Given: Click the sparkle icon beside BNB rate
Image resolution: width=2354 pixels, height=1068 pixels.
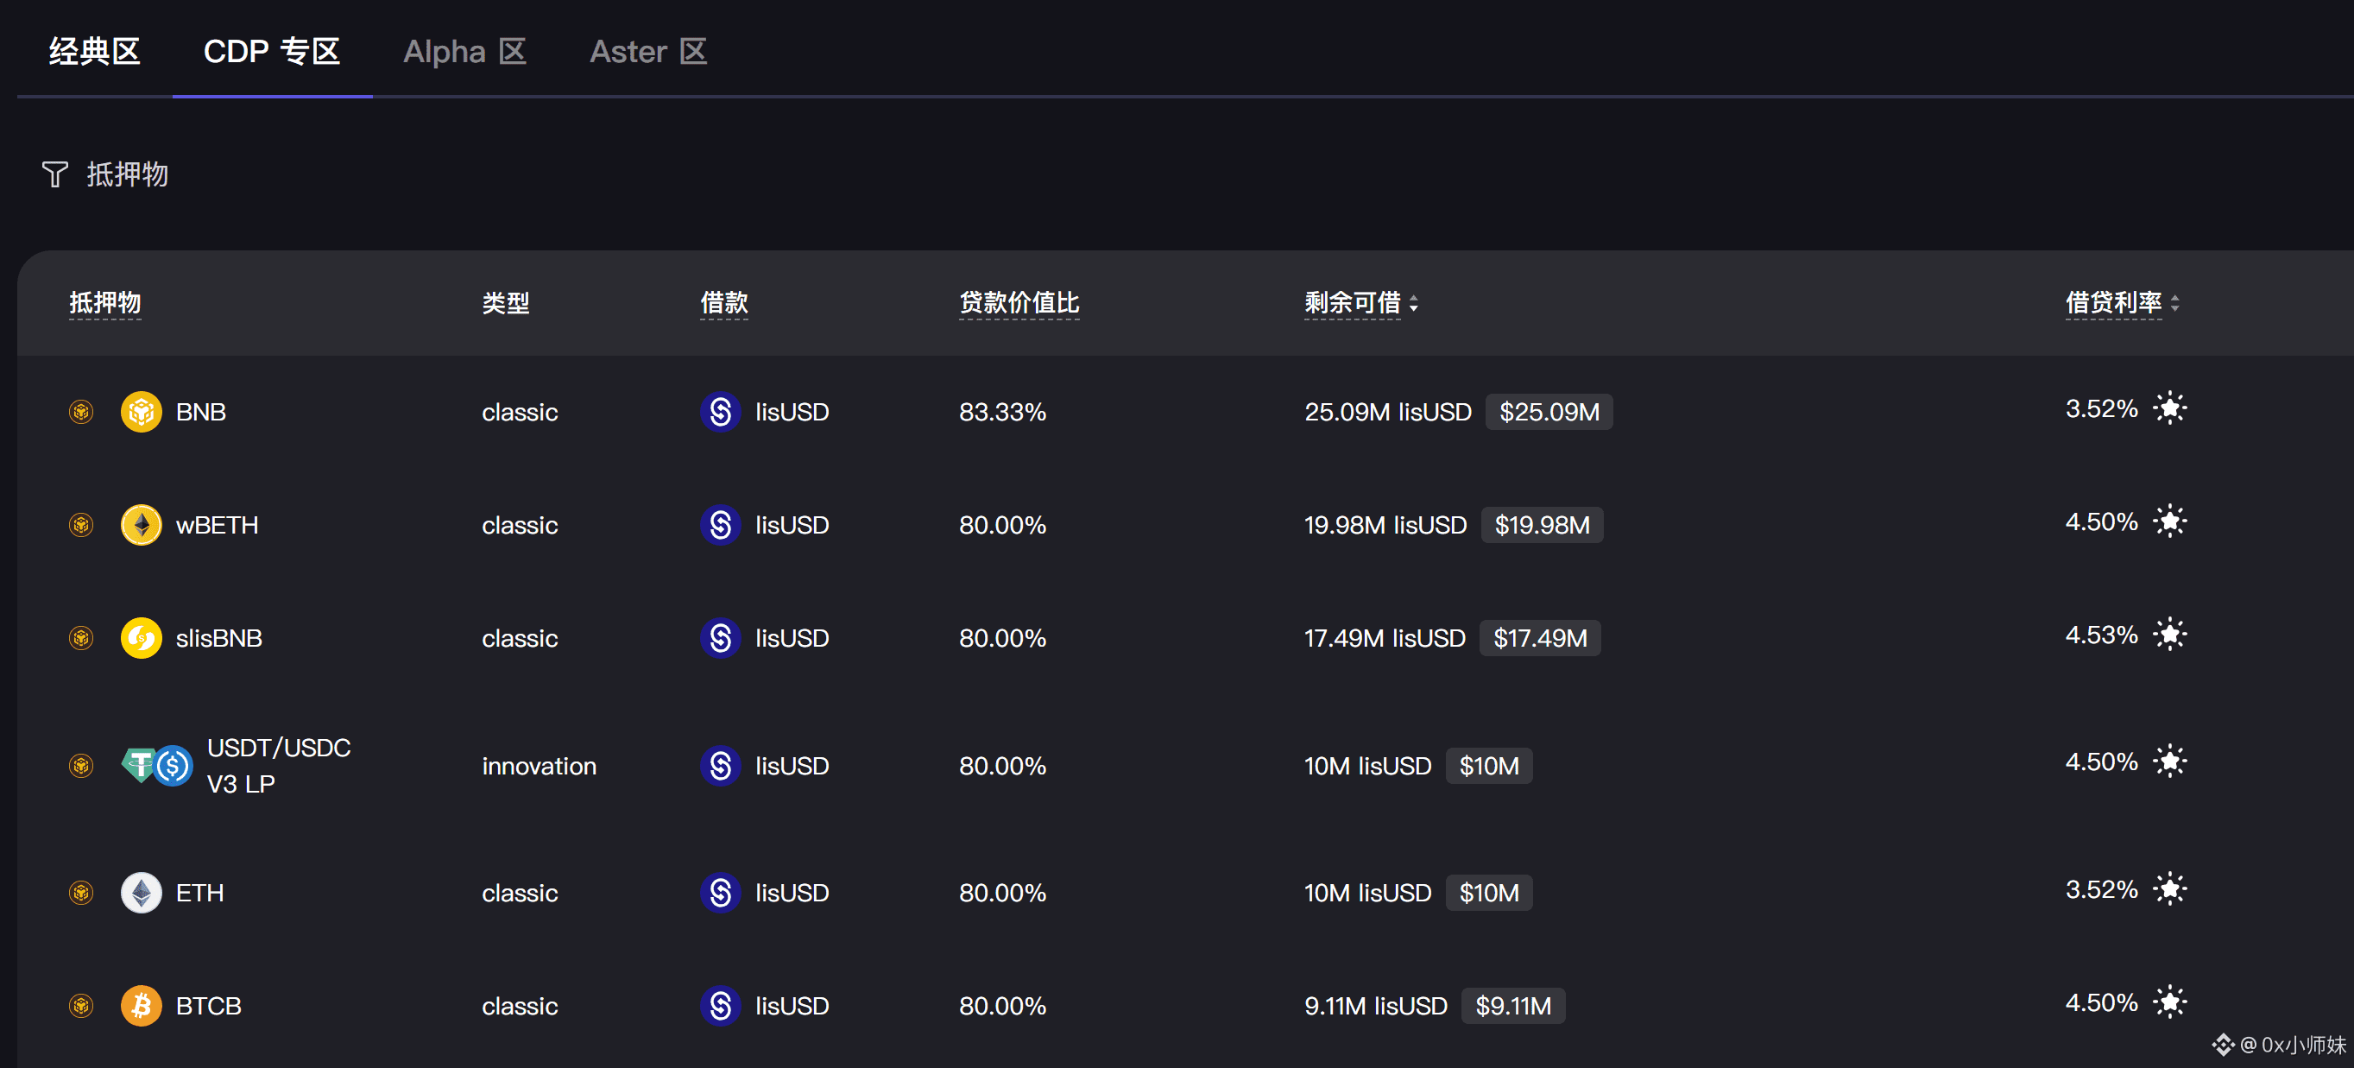Looking at the screenshot, I should coord(2169,408).
